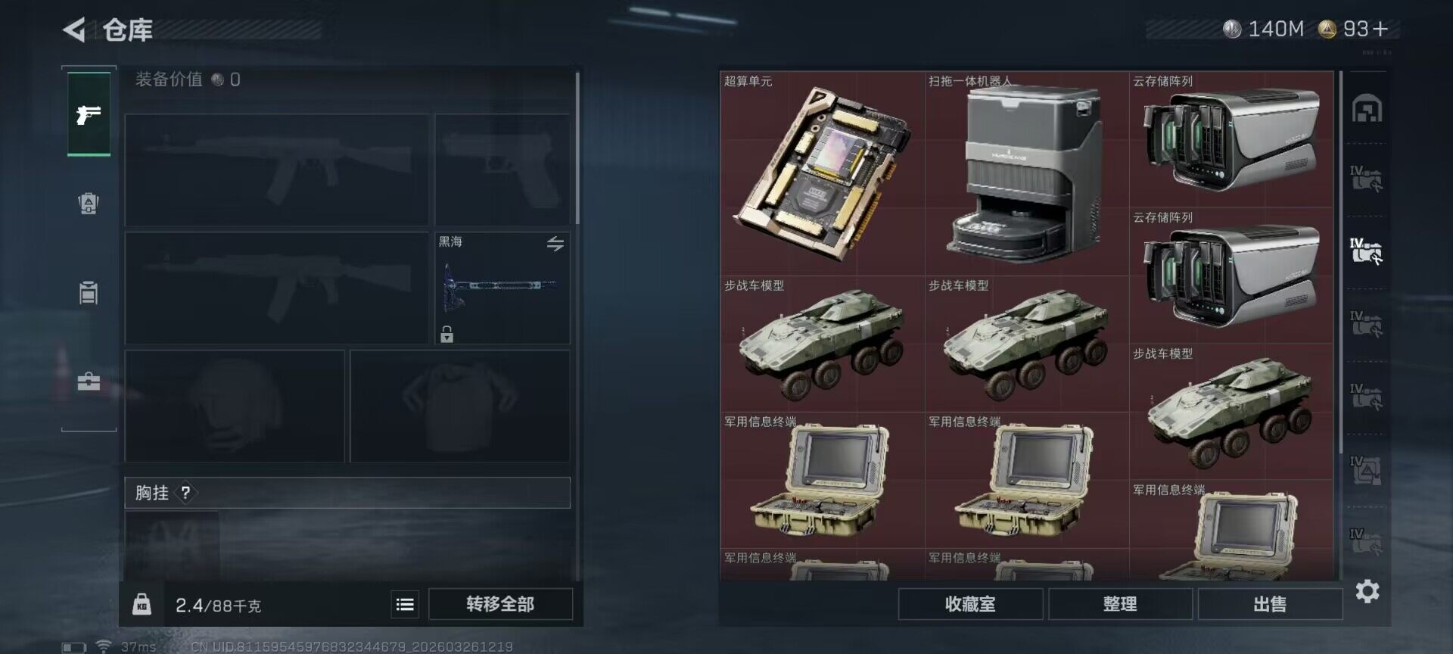Image resolution: width=1453 pixels, height=654 pixels.
Task: Open the 胸挂 help question mark
Action: pyautogui.click(x=185, y=493)
